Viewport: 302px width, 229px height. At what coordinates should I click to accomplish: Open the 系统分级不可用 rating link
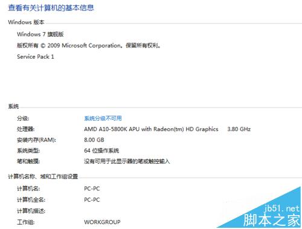pos(103,118)
